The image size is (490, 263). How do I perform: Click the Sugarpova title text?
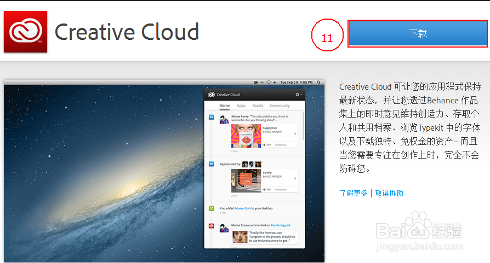[x=270, y=128]
